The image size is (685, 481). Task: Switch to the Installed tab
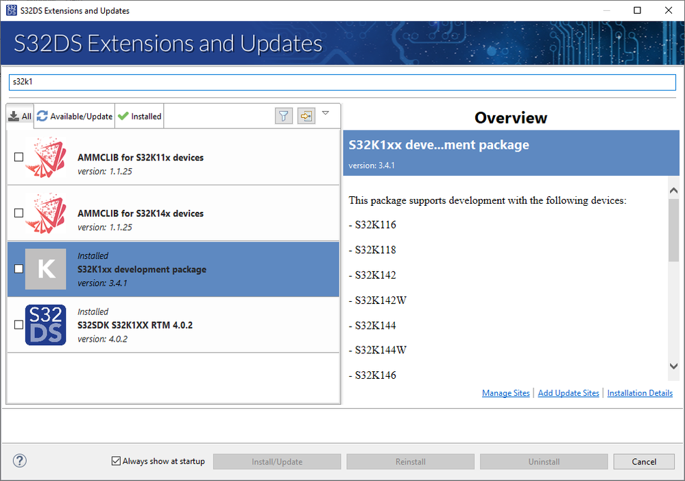pyautogui.click(x=140, y=117)
